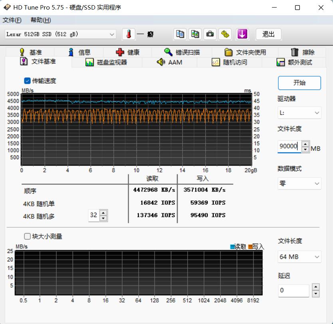Click the up stepper arrow beside the 32 value

[x=103, y=212]
